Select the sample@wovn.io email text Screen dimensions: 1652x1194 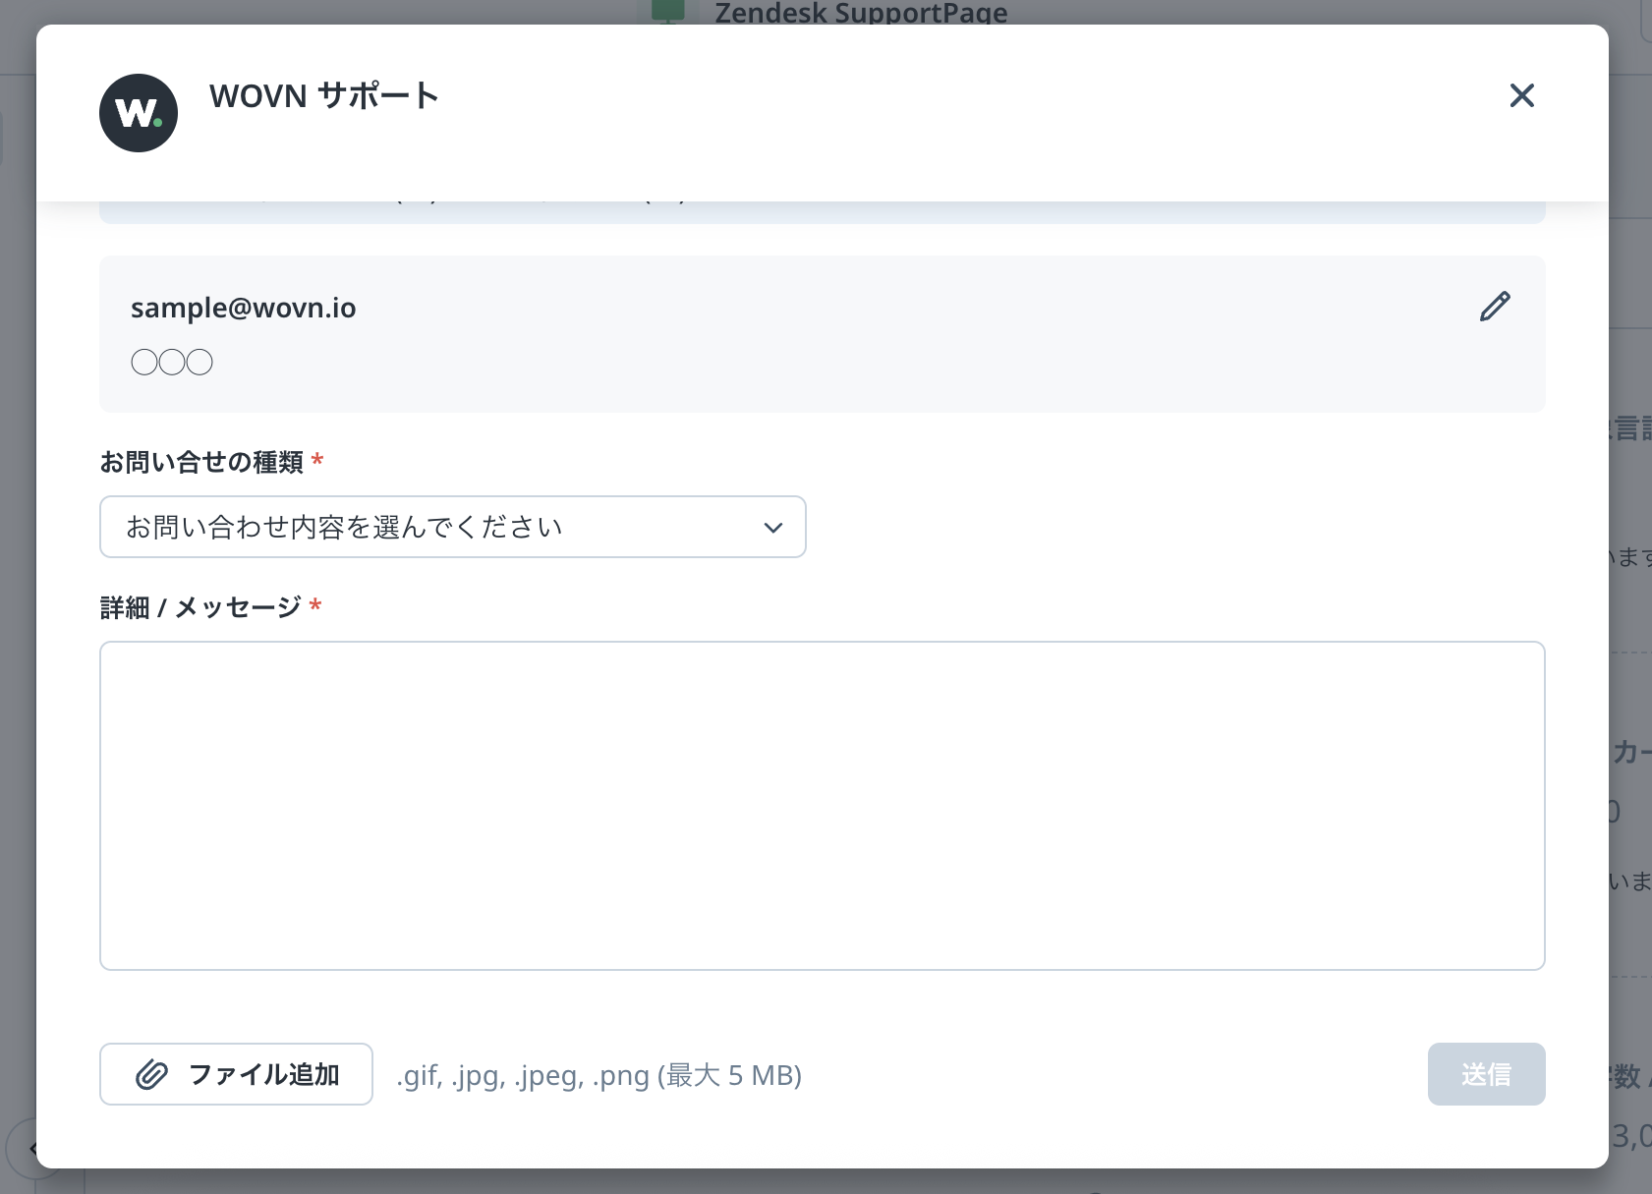(x=244, y=308)
